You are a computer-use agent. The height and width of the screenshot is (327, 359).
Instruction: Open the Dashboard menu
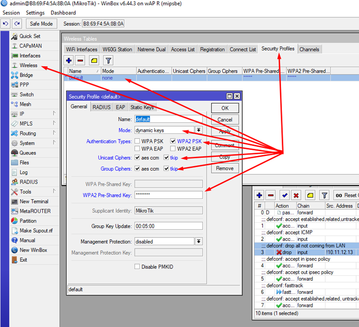pos(63,13)
